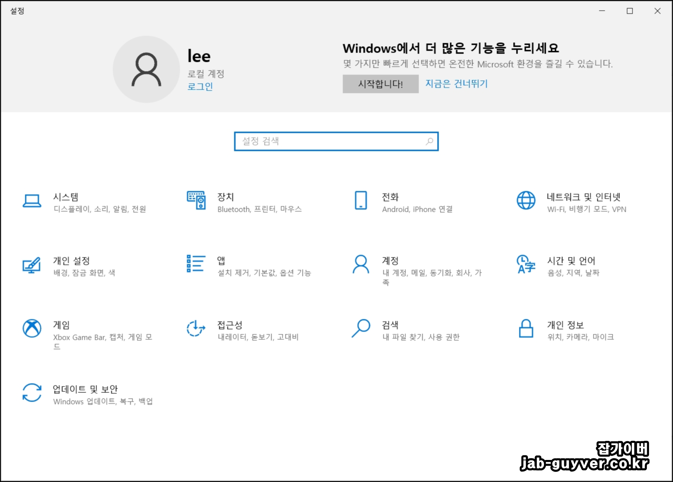Image resolution: width=673 pixels, height=482 pixels.
Task: Select the 장치 settings title
Action: click(225, 197)
